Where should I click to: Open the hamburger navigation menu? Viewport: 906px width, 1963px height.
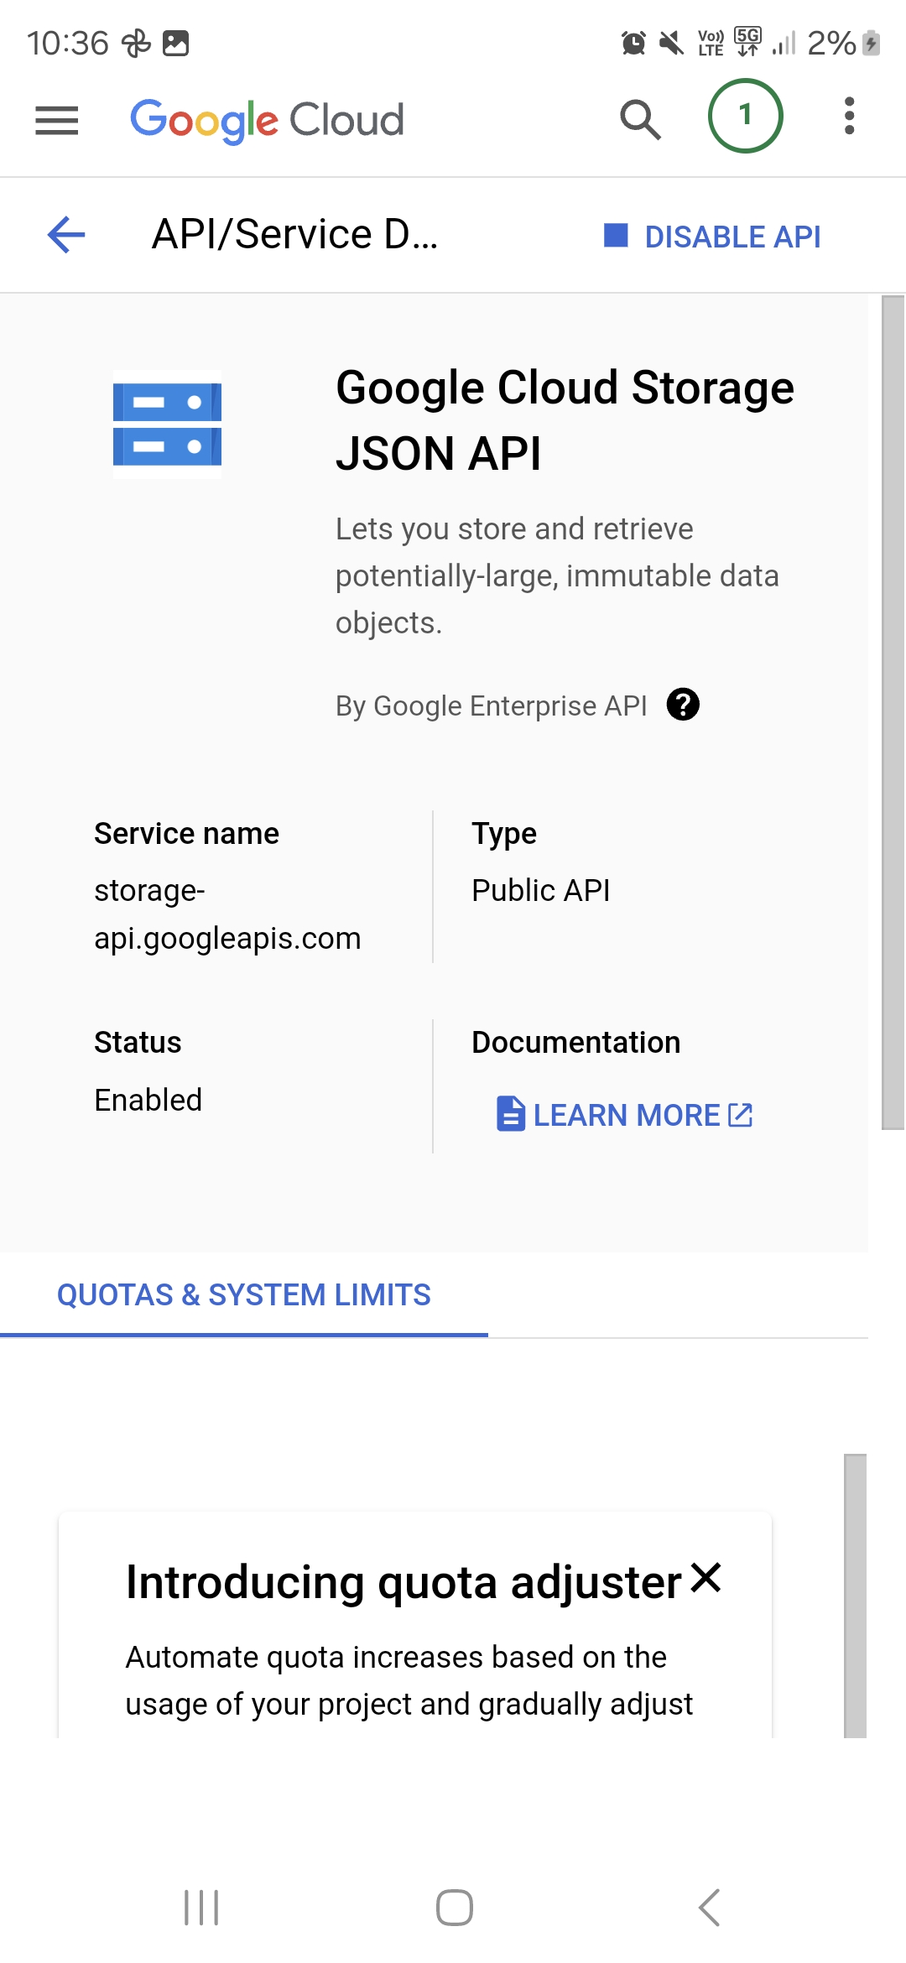56,120
